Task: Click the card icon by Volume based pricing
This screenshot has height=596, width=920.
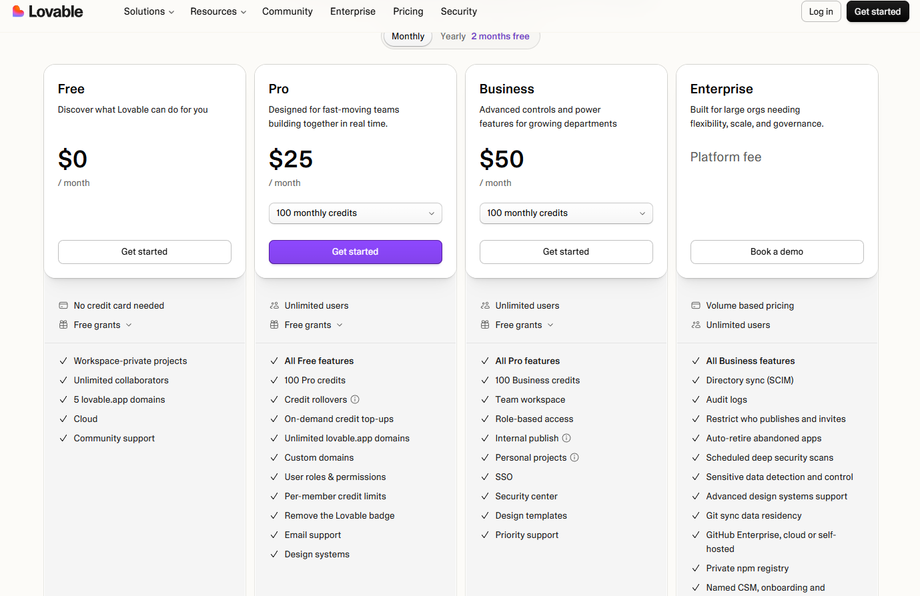Action: 696,305
